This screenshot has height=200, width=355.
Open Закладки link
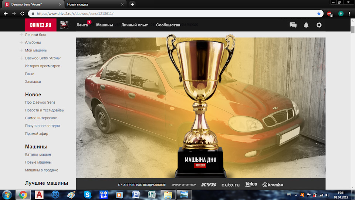[x=33, y=81]
